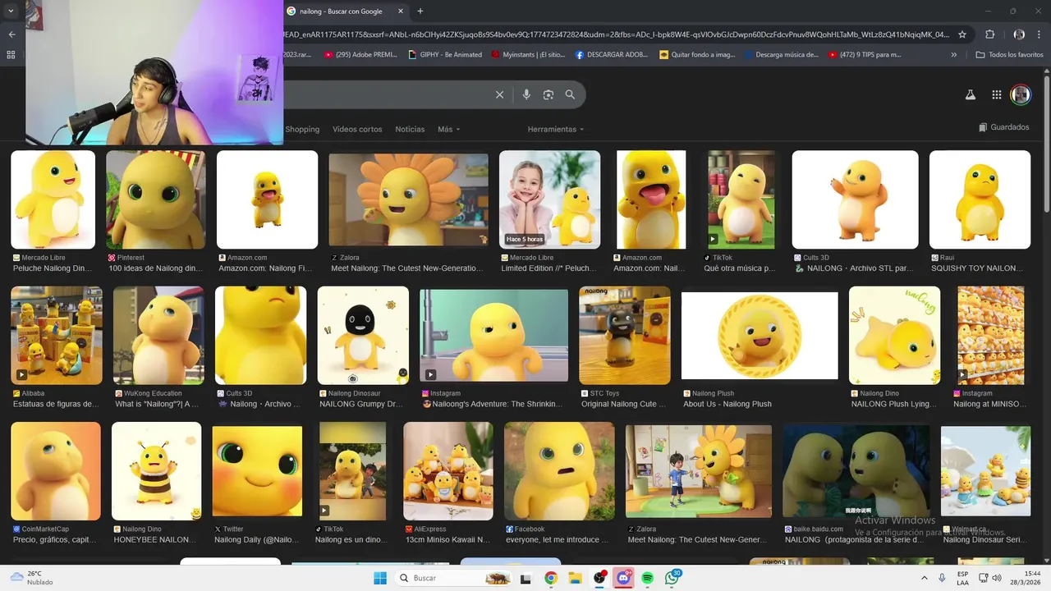The image size is (1051, 591).
Task: Open the Todos los favoritos folder
Action: pyautogui.click(x=1009, y=55)
